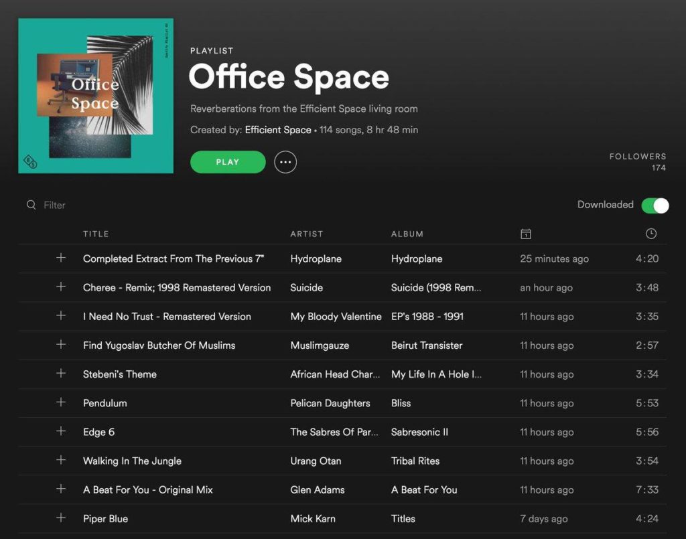
Task: Open the Efficient Space creator profile link
Action: [278, 130]
